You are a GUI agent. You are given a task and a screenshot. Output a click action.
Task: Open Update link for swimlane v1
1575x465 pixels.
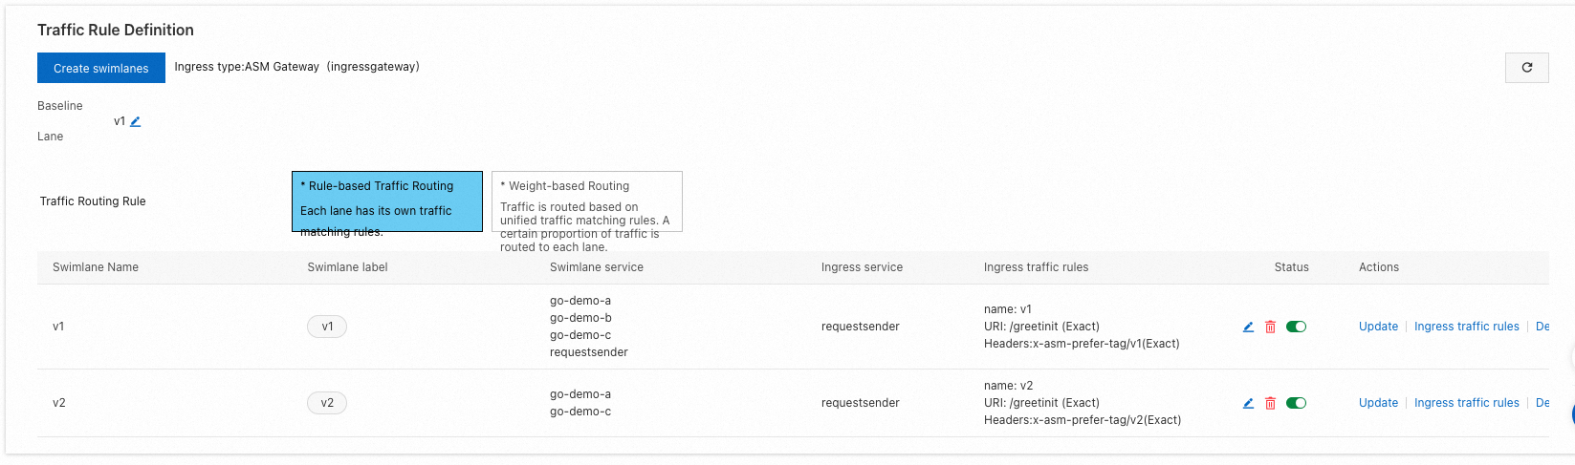pyautogui.click(x=1378, y=327)
